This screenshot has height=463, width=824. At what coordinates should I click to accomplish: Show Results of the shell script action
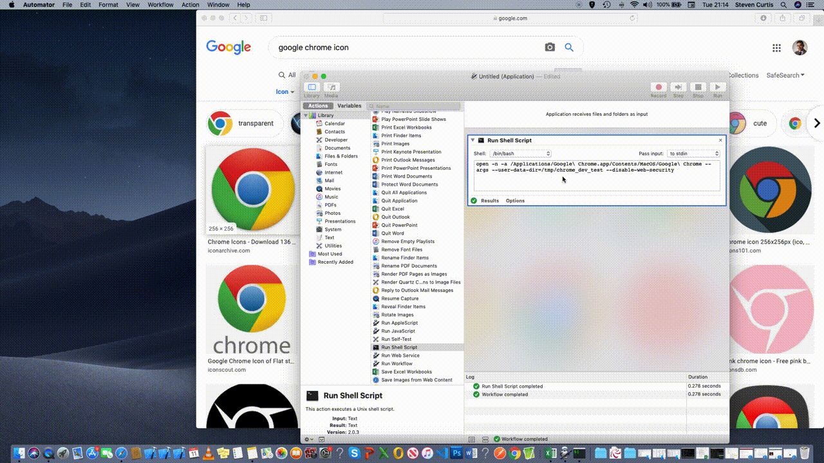[x=490, y=201]
